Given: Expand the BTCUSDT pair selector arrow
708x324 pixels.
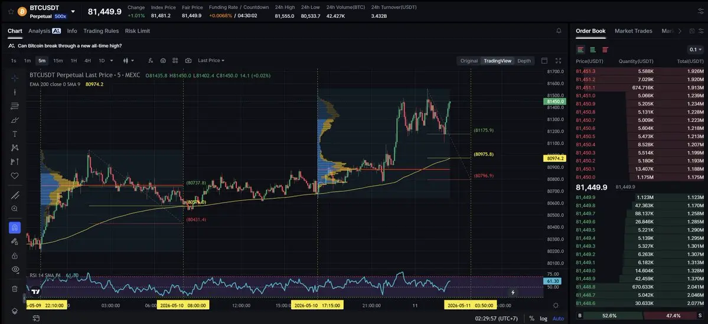Looking at the screenshot, I should [x=73, y=12].
